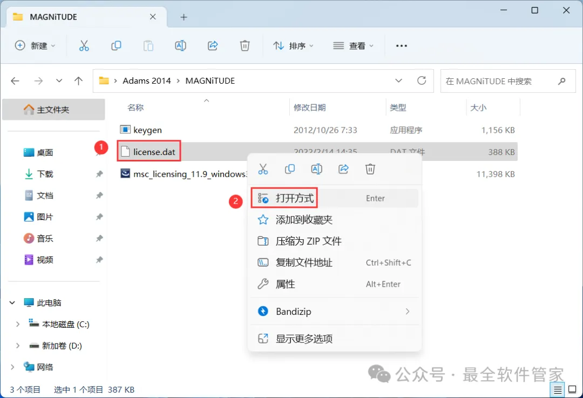Sort by the 名称 column header
The height and width of the screenshot is (398, 583).
click(x=135, y=108)
